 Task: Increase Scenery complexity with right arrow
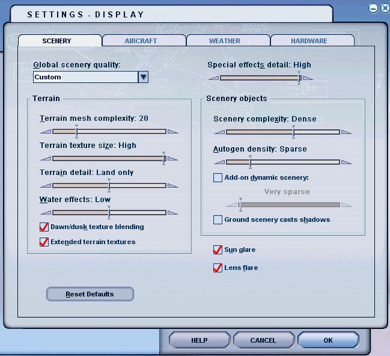tap(347, 132)
